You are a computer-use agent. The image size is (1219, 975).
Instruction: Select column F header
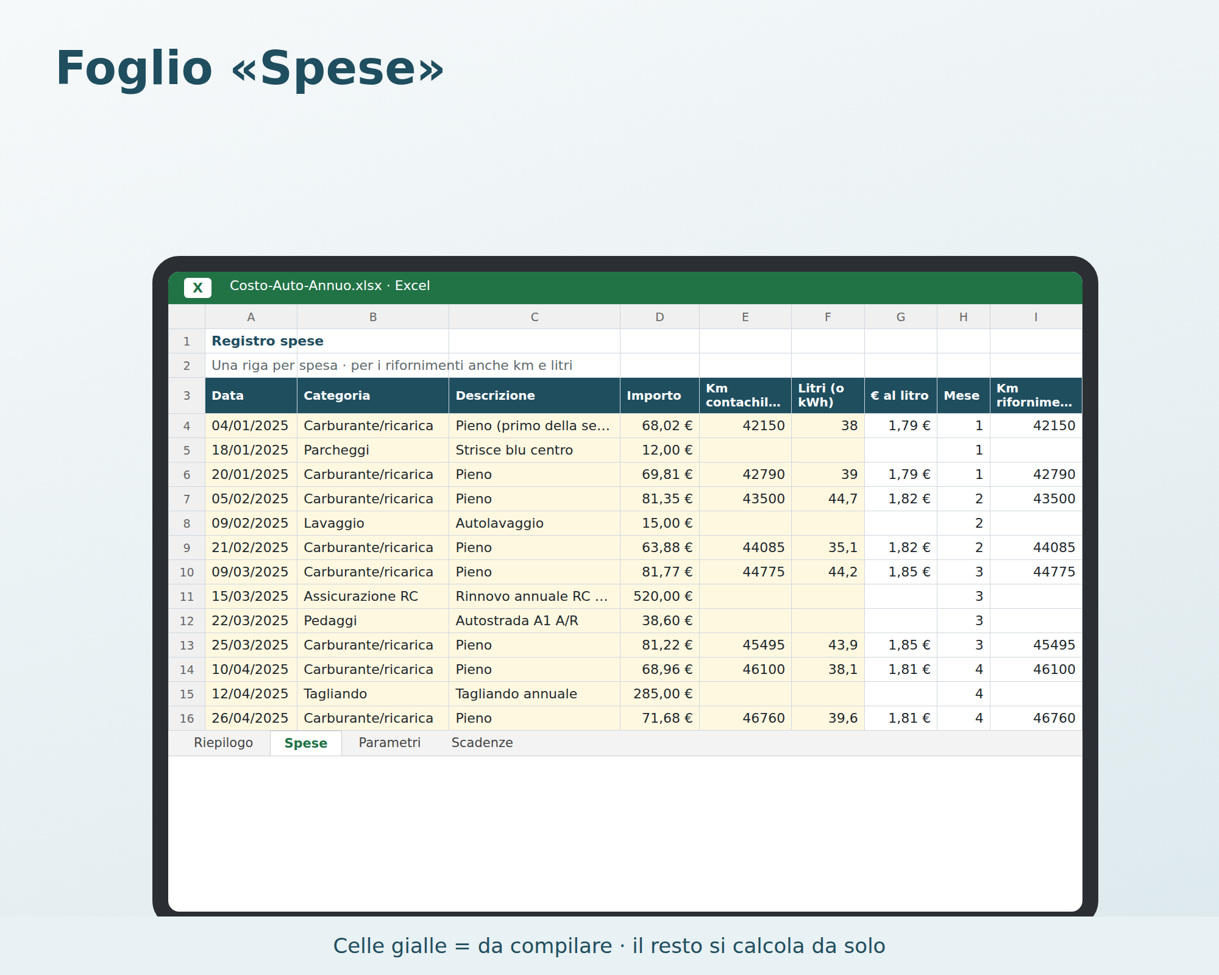pyautogui.click(x=828, y=317)
